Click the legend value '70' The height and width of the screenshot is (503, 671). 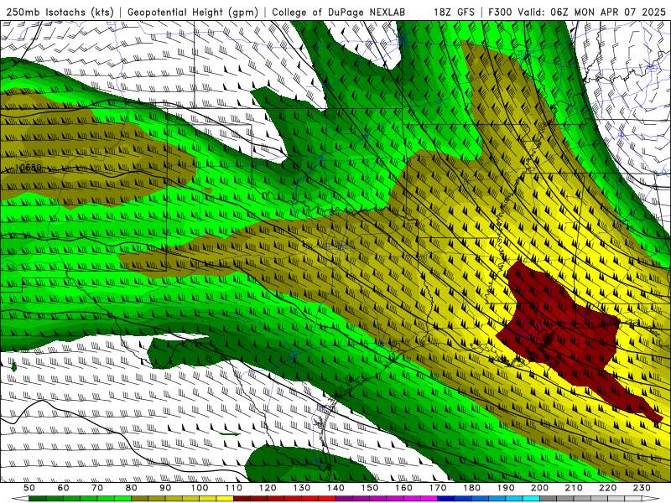tap(97, 488)
